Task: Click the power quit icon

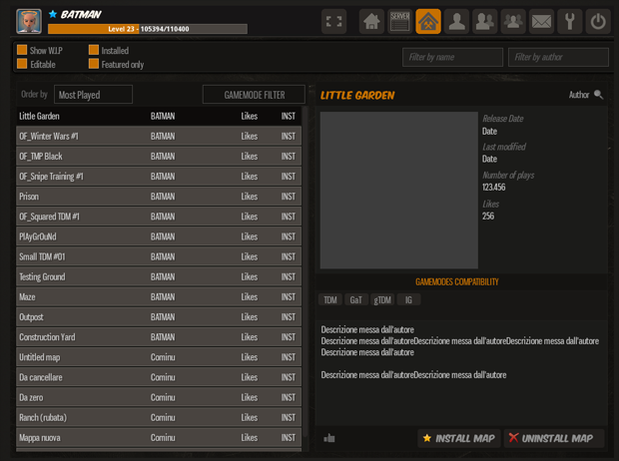Action: point(598,21)
